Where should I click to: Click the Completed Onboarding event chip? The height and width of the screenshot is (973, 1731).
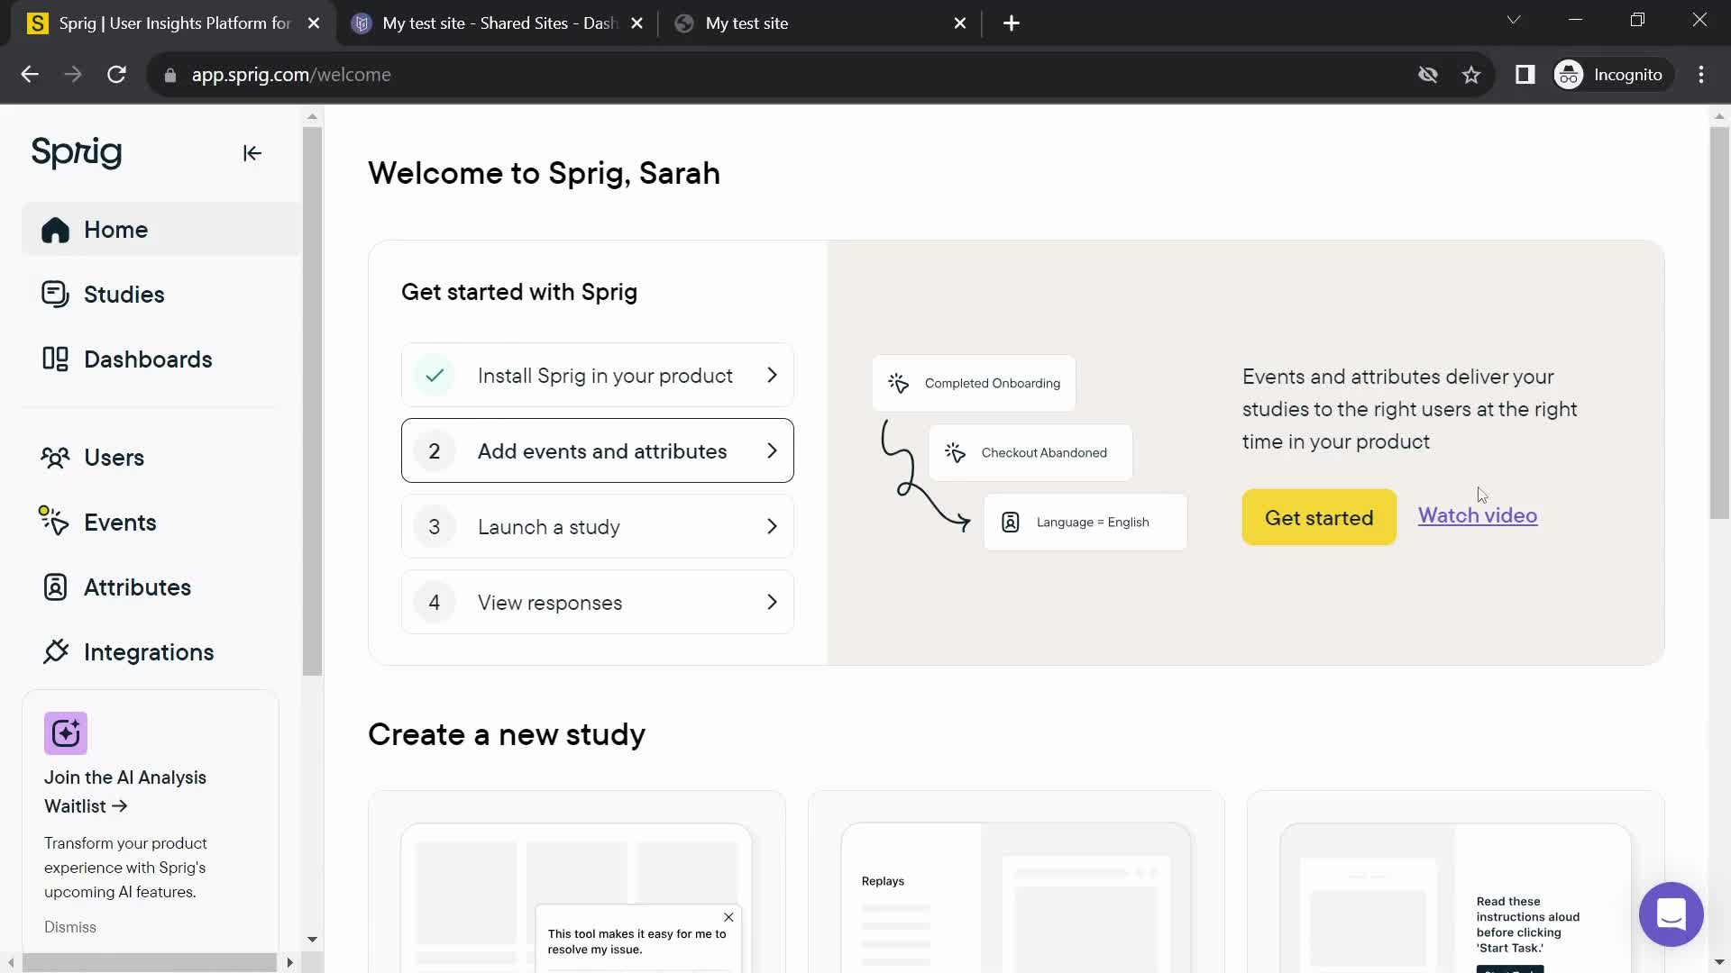click(x=974, y=383)
